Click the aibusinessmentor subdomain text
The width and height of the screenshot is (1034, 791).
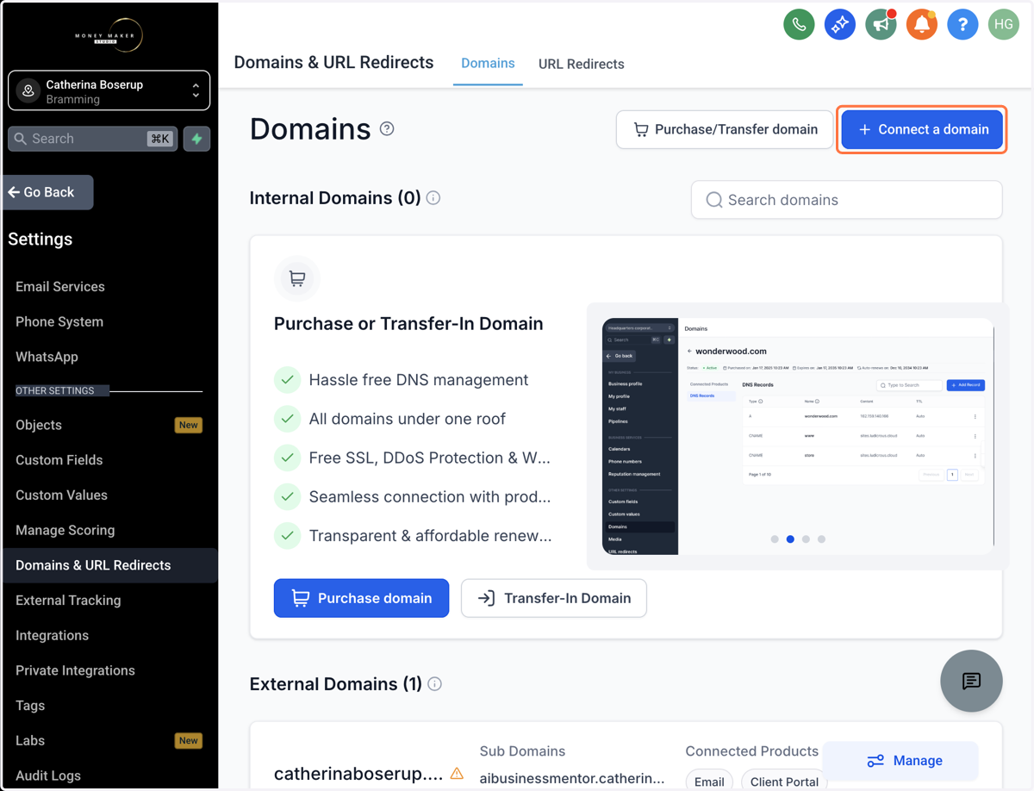(x=572, y=778)
